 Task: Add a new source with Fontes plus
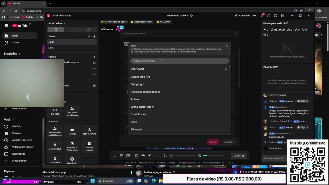tap(94, 57)
